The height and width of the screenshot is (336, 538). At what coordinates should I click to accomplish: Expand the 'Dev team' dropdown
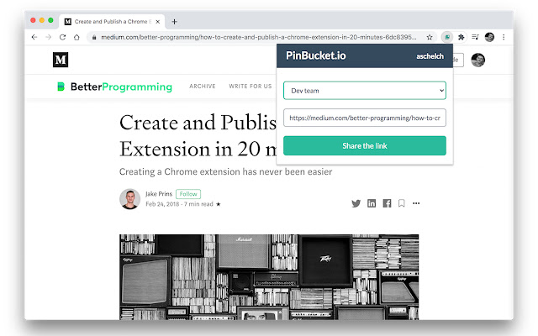(x=364, y=91)
